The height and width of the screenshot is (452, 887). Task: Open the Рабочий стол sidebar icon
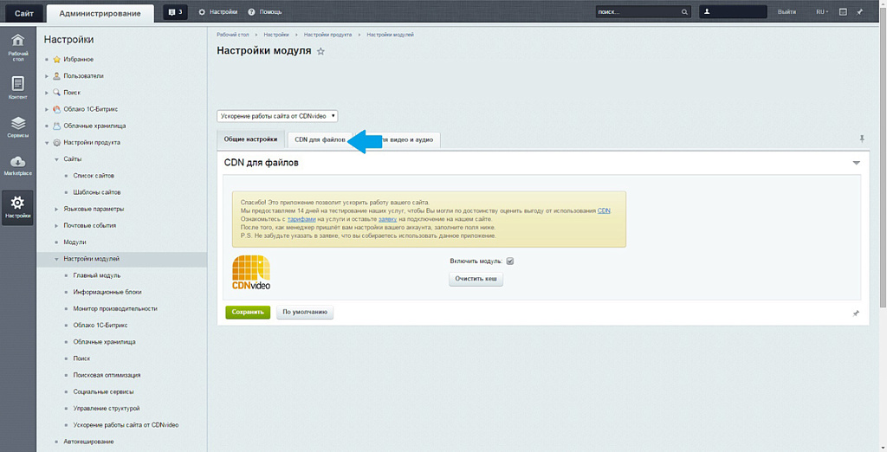[x=17, y=45]
